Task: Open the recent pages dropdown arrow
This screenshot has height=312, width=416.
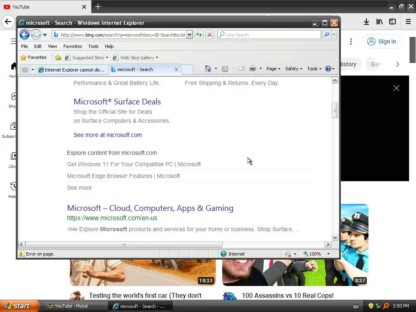Action: coord(45,35)
